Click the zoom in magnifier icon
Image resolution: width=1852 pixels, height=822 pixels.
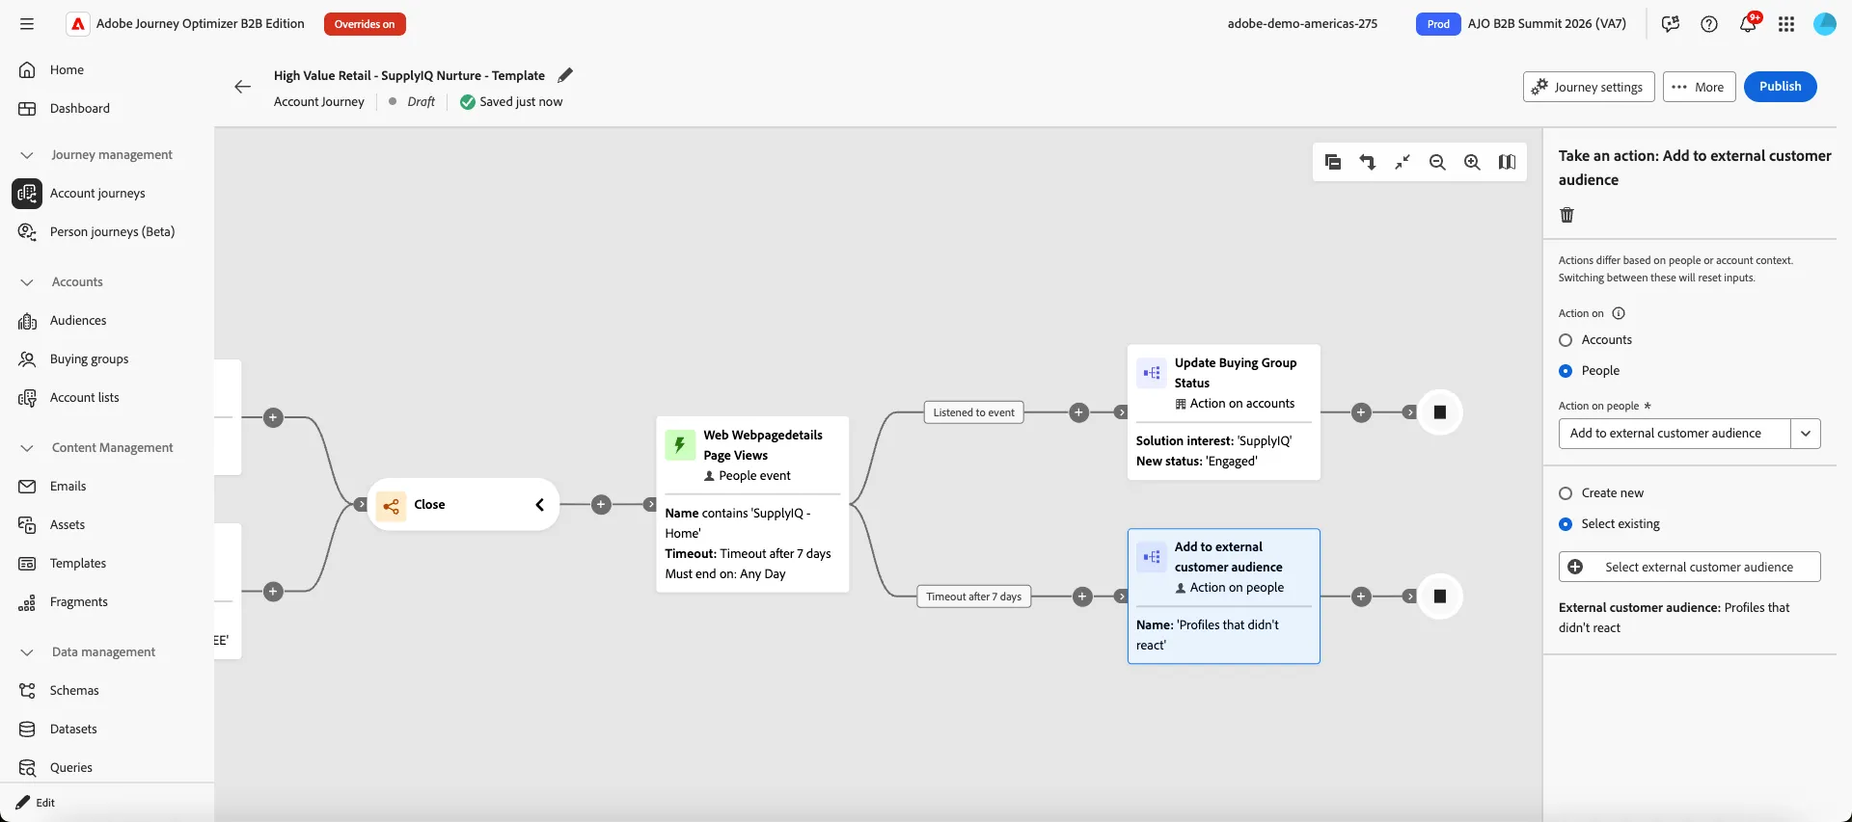tap(1472, 162)
